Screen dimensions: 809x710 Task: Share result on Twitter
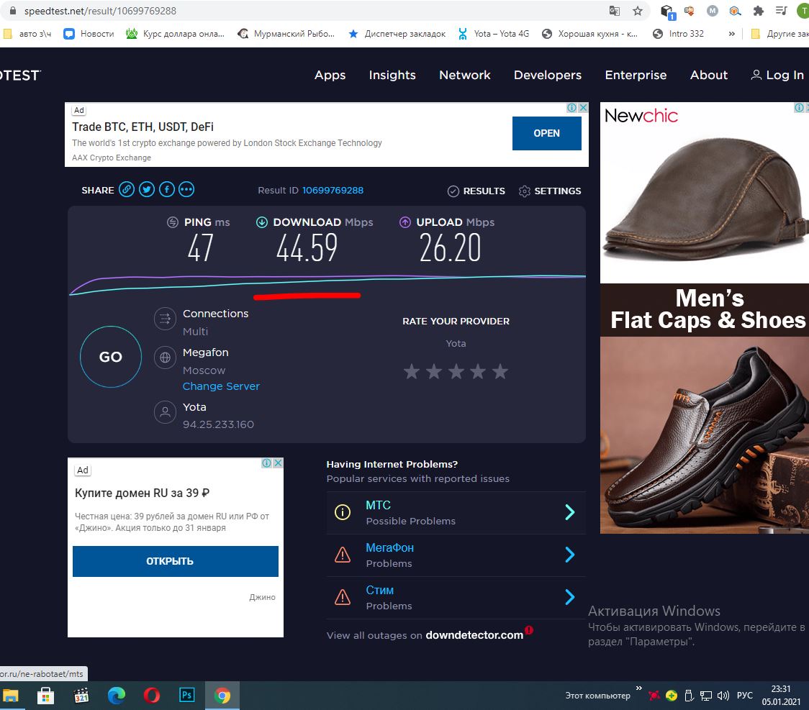point(147,190)
